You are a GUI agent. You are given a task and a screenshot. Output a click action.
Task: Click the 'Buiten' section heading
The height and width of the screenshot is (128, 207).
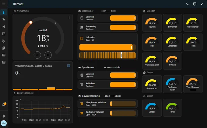click(x=150, y=96)
